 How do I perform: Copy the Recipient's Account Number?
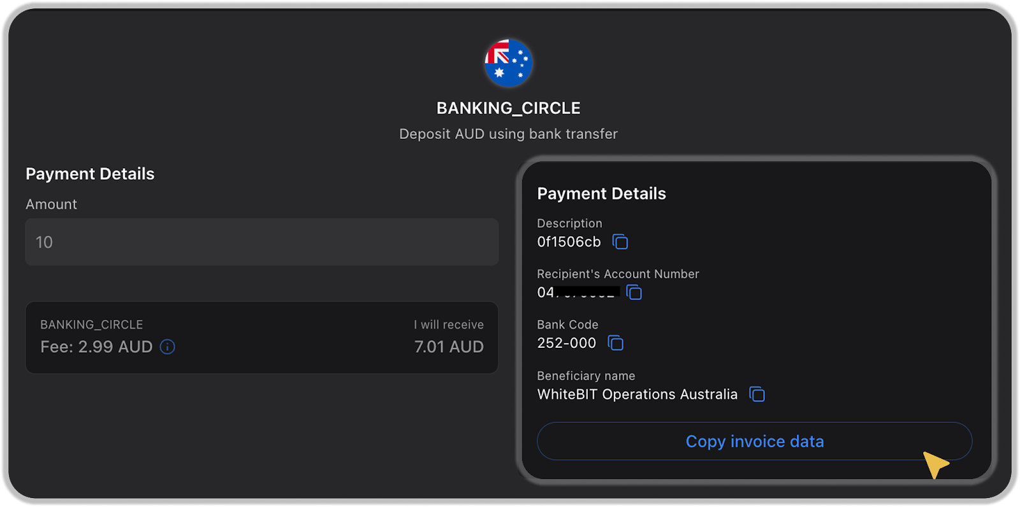click(x=634, y=292)
